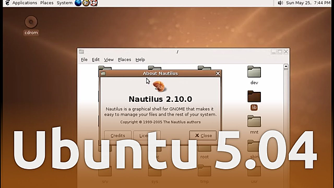Open File menu in the Nautilus window

[x=84, y=60]
